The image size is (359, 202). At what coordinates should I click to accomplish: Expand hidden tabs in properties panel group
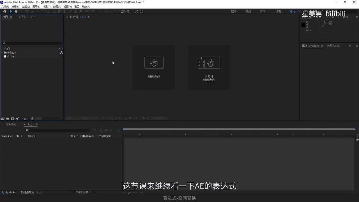click(x=357, y=46)
